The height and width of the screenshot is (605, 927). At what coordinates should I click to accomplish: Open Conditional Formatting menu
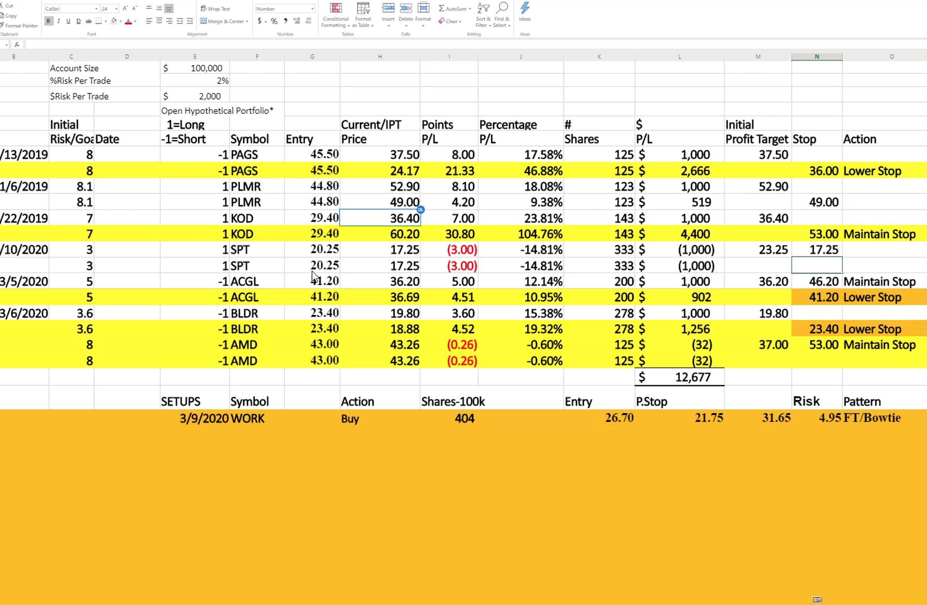coord(335,15)
